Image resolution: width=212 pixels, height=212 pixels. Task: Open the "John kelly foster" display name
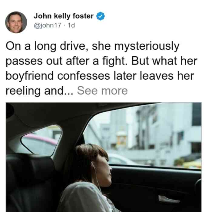[64, 16]
